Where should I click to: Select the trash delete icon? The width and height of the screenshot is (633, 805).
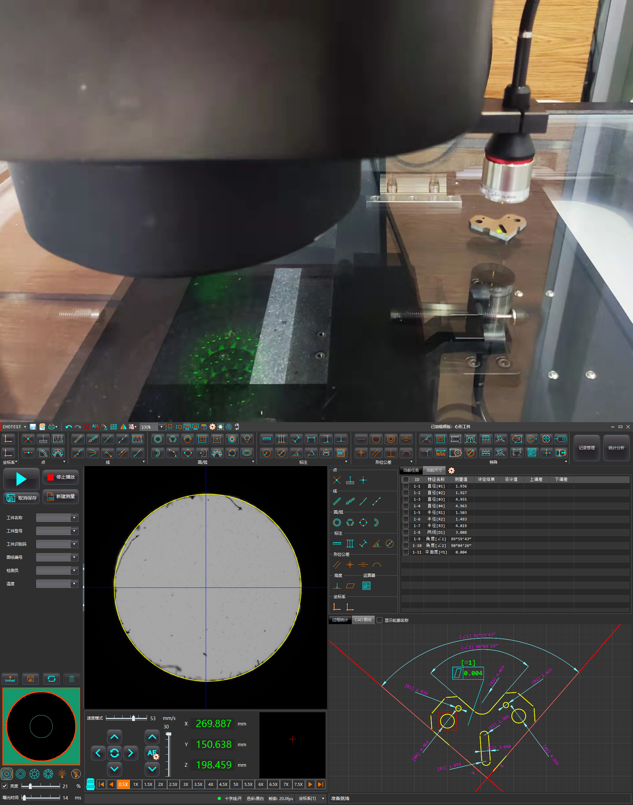[72, 679]
